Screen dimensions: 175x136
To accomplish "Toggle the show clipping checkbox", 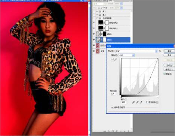I will (147, 102).
